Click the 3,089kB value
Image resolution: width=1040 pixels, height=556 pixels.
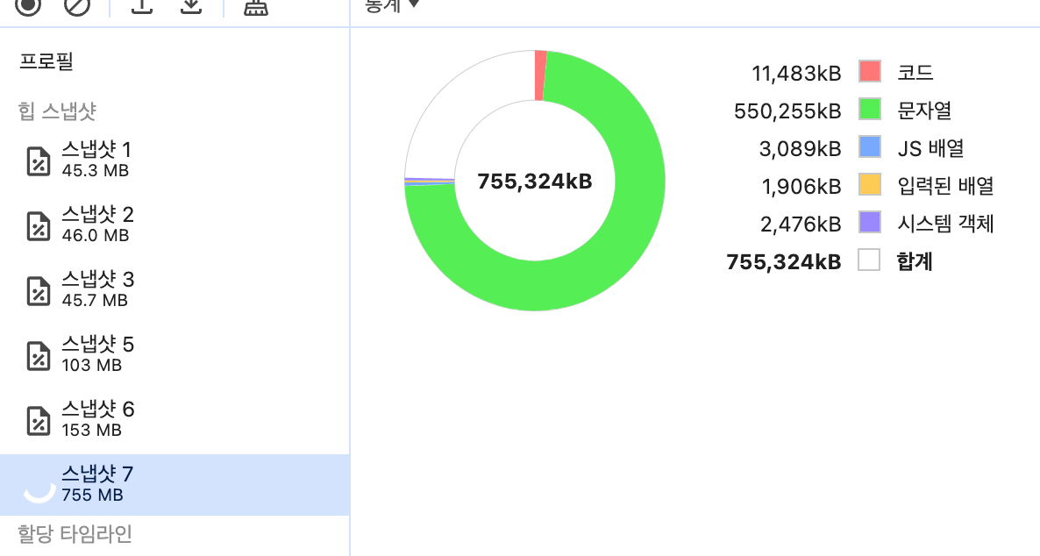(x=800, y=148)
